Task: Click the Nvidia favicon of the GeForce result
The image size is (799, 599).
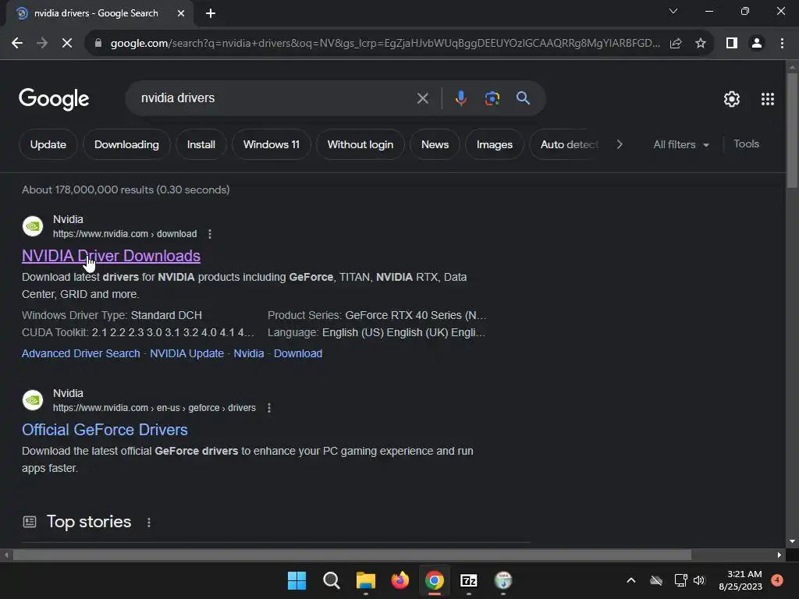Action: [33, 400]
